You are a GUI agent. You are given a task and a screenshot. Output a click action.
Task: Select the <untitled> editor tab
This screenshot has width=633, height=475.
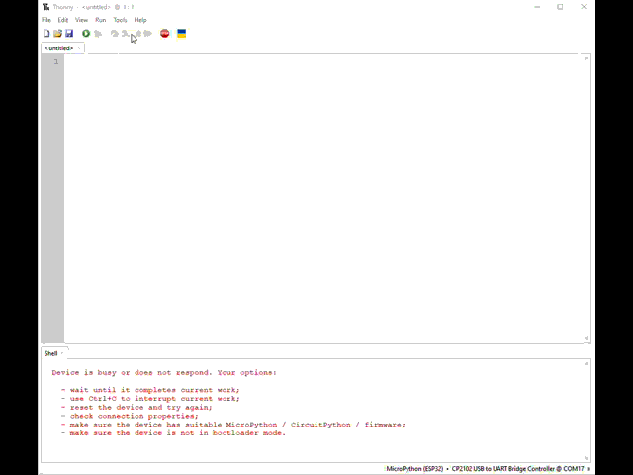click(59, 47)
